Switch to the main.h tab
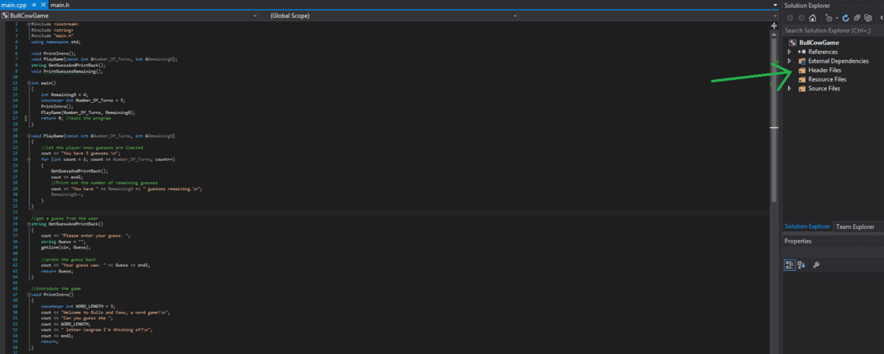The width and height of the screenshot is (884, 354). [59, 5]
